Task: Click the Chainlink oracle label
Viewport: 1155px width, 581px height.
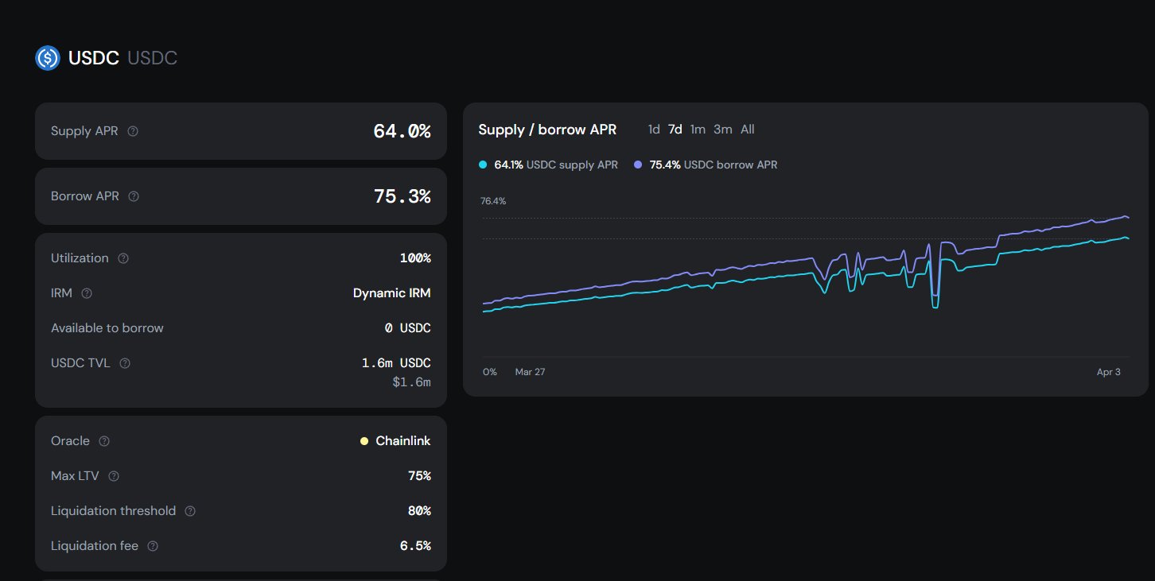Action: point(402,441)
